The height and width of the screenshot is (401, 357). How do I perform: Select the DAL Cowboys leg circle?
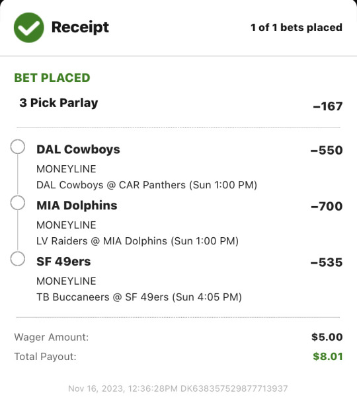pyautogui.click(x=18, y=147)
